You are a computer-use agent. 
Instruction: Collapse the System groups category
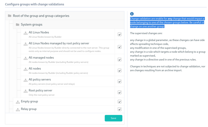(x=31, y=24)
